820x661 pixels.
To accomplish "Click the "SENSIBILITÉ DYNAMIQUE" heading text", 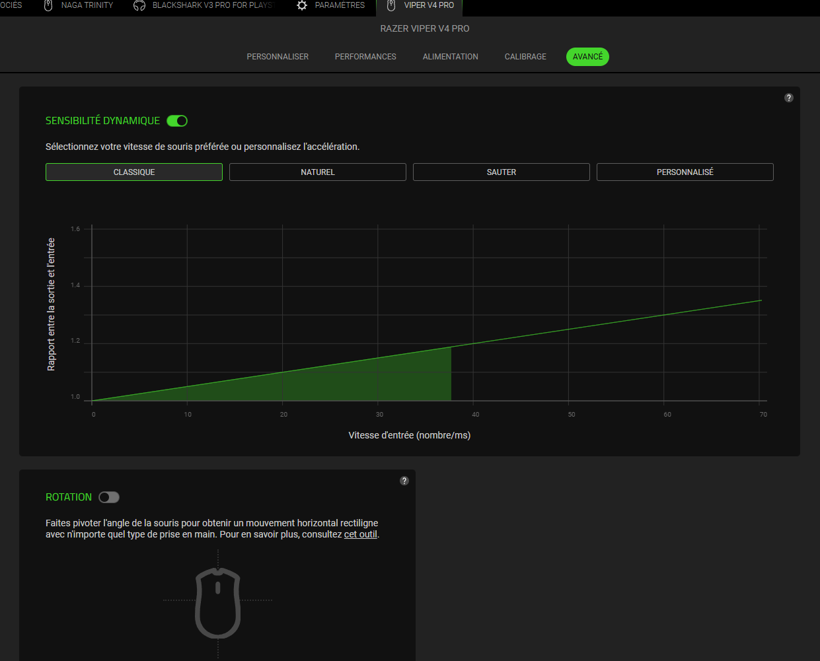I will [x=102, y=121].
